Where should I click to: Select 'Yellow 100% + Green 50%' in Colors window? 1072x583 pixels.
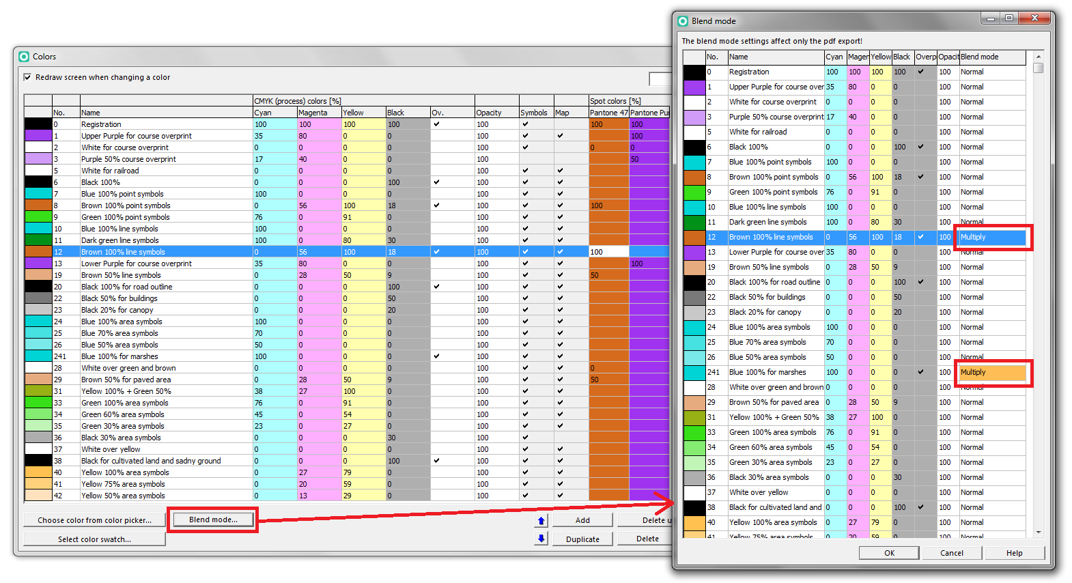point(126,391)
